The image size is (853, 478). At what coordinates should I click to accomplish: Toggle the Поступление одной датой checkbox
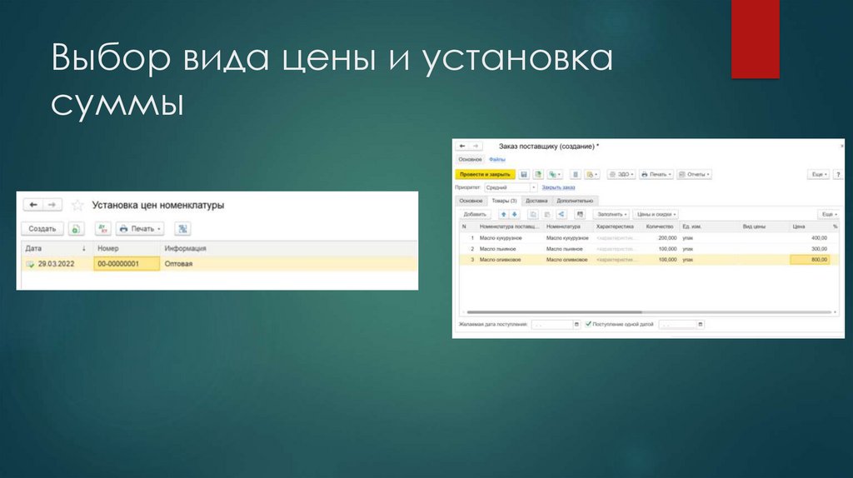point(588,324)
